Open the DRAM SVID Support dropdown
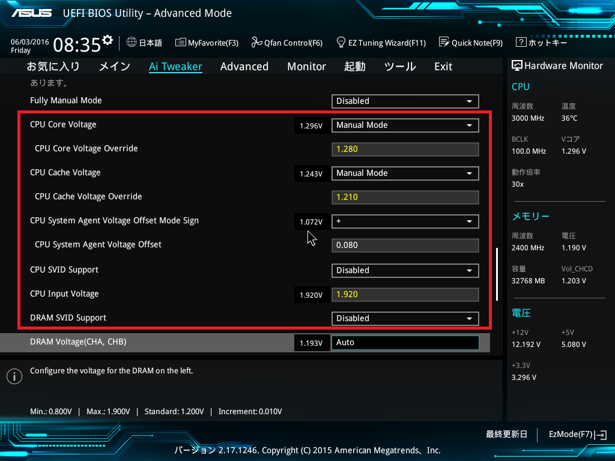Viewport: 615px width, 461px height. [x=405, y=318]
